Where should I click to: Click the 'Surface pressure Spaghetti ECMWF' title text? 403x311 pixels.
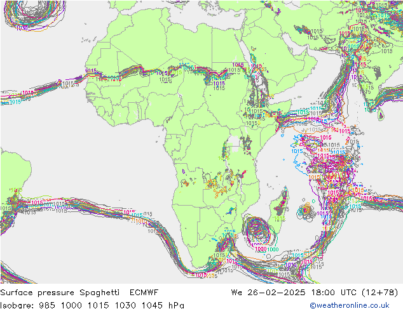(x=79, y=293)
